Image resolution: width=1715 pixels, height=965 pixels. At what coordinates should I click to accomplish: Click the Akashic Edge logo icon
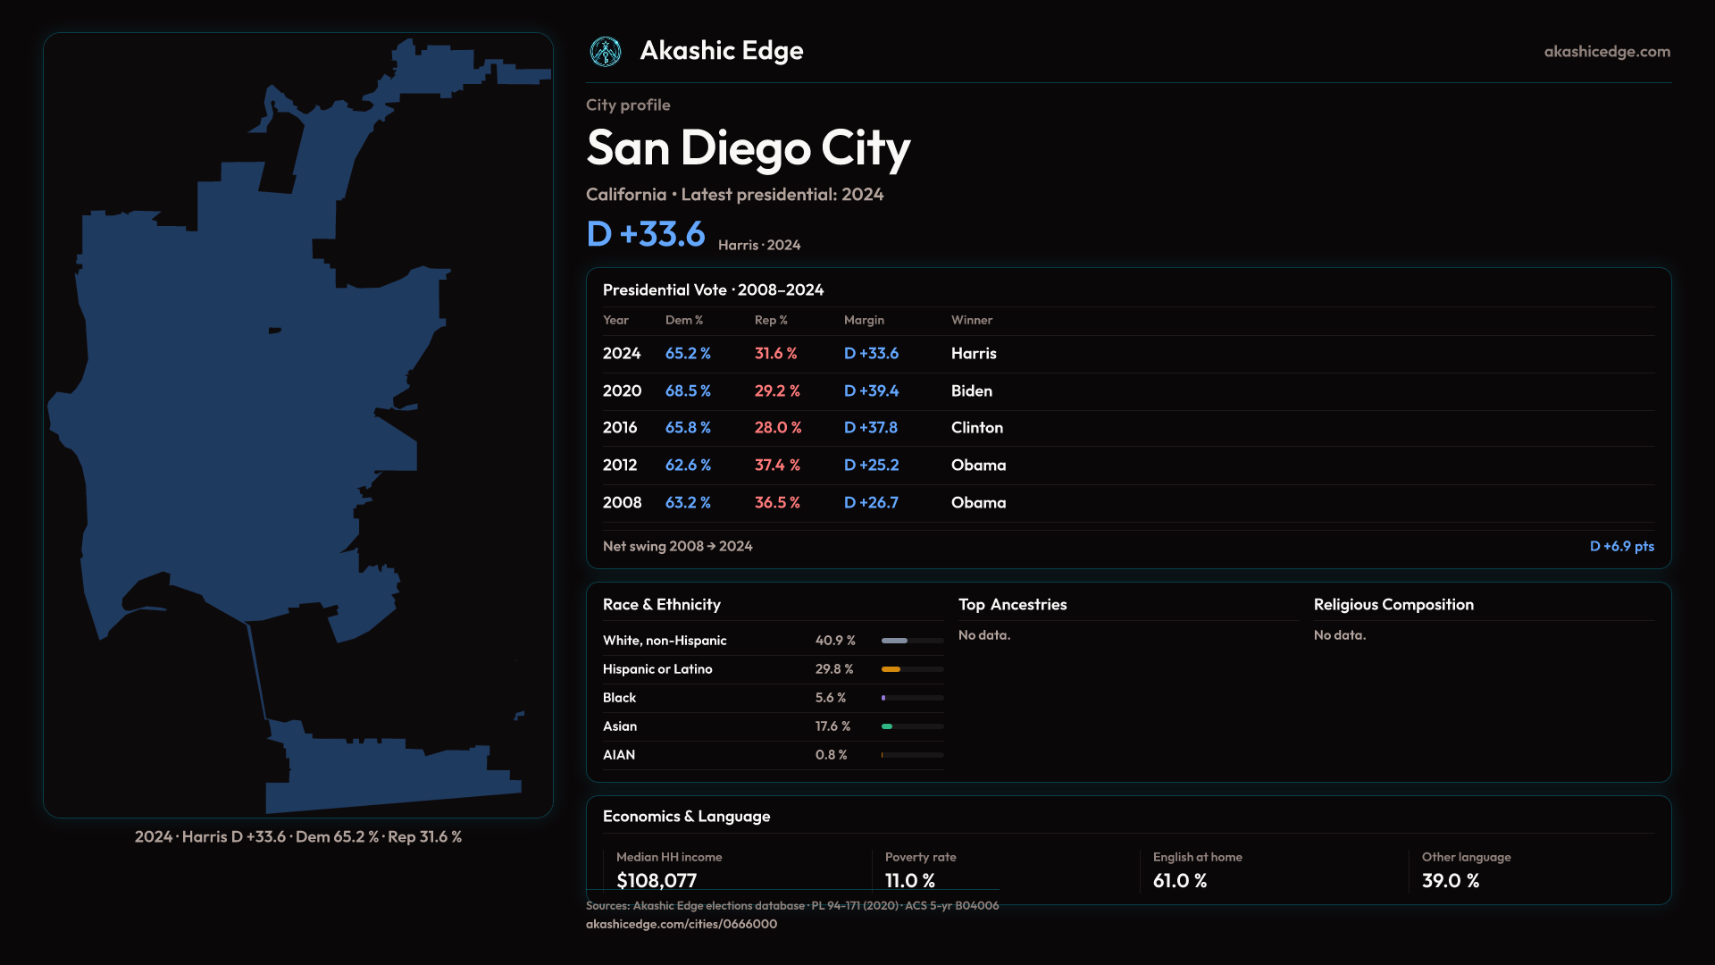[606, 52]
